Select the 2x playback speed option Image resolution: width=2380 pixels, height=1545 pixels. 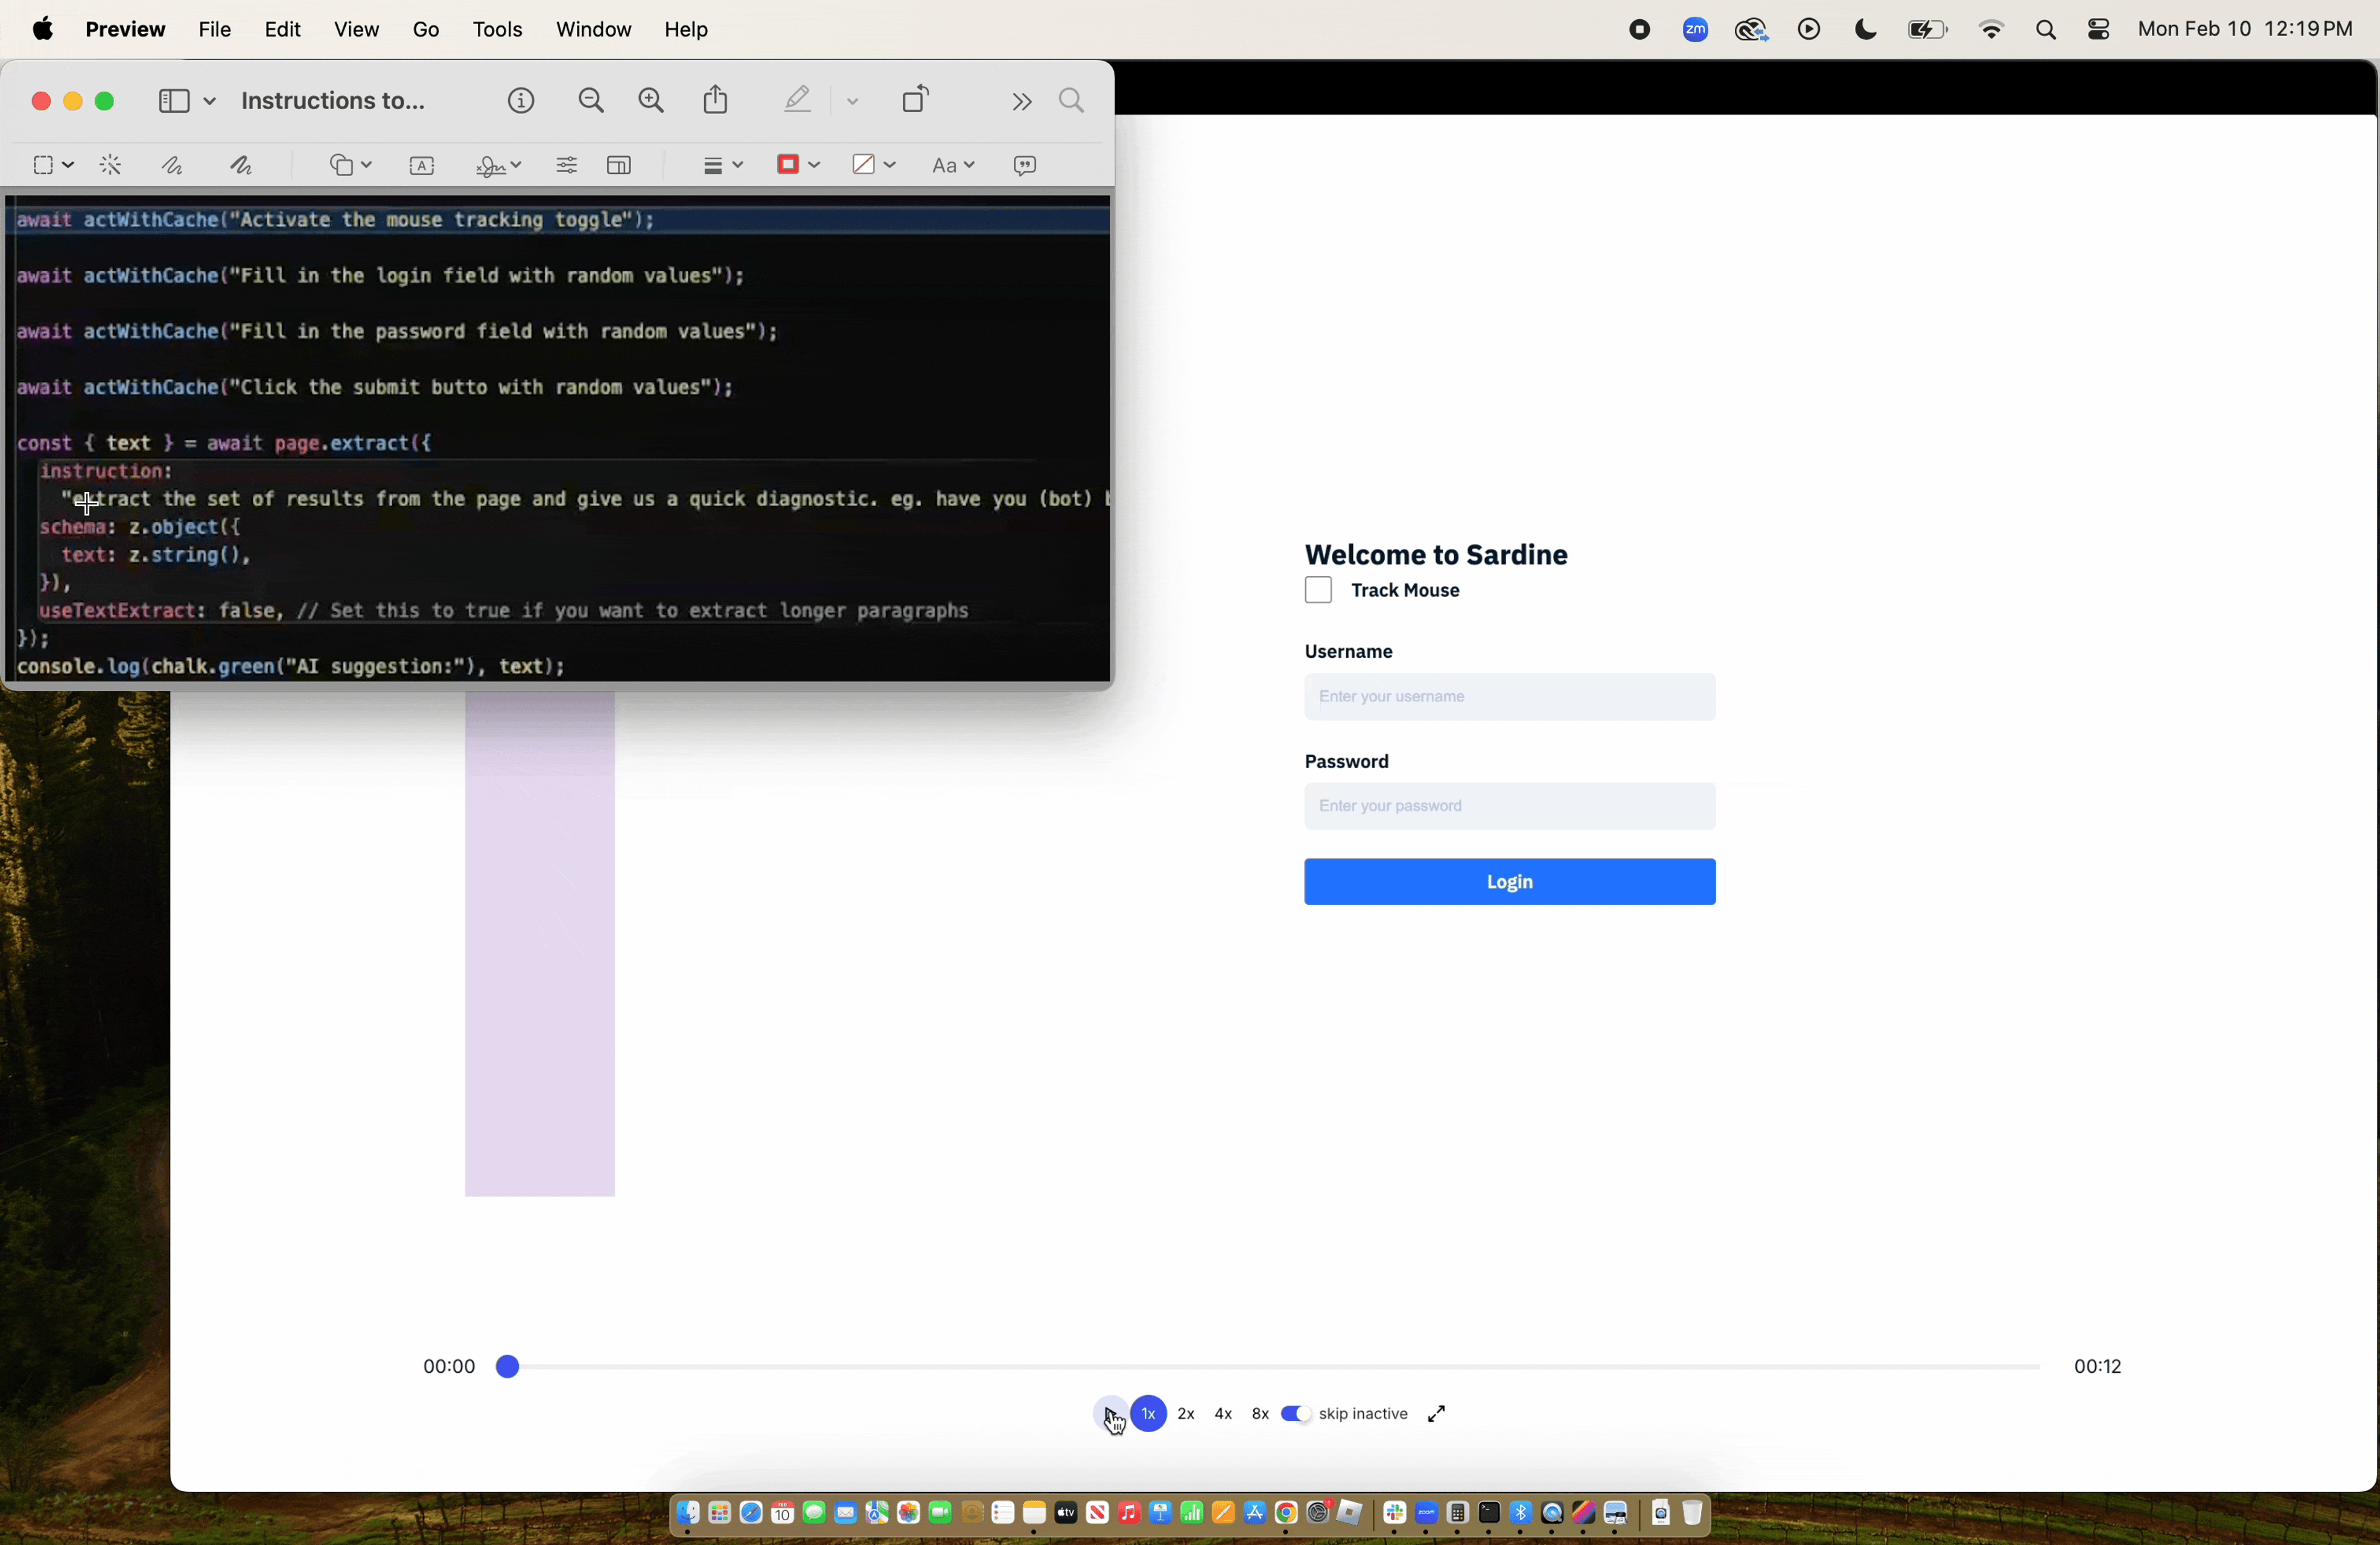pyautogui.click(x=1186, y=1414)
